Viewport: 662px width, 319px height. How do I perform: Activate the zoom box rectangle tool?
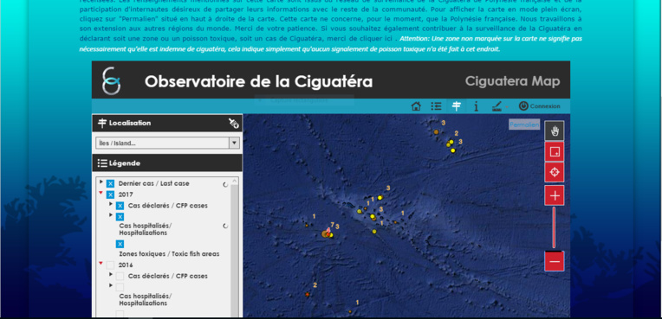coord(555,151)
